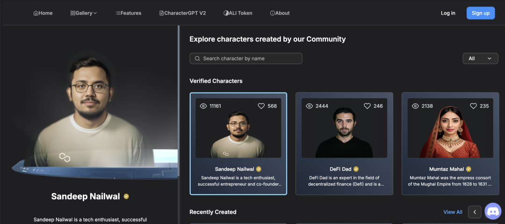
Task: Click the large Sandeep Nailwal avatar preview
Action: tap(90, 113)
